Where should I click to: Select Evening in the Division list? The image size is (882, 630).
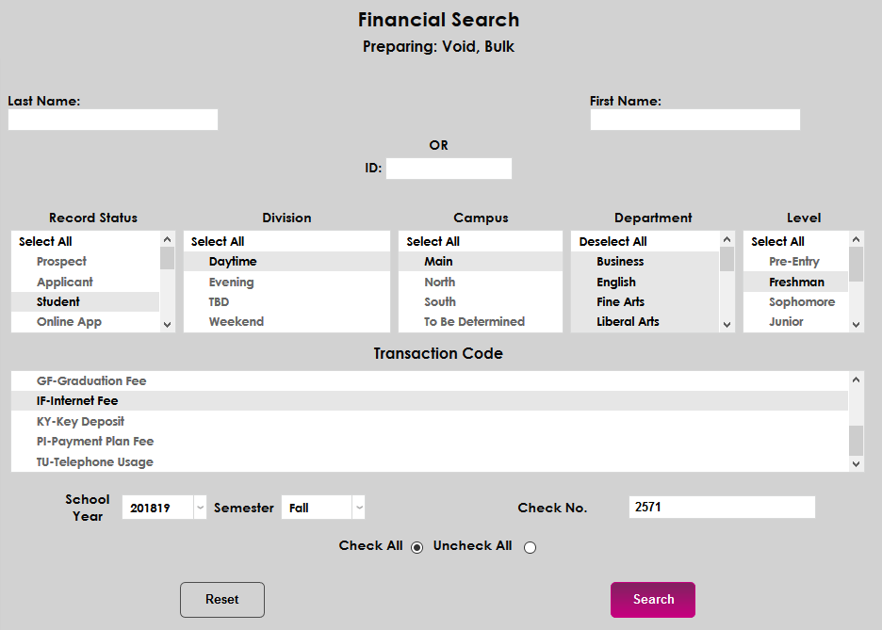point(232,282)
